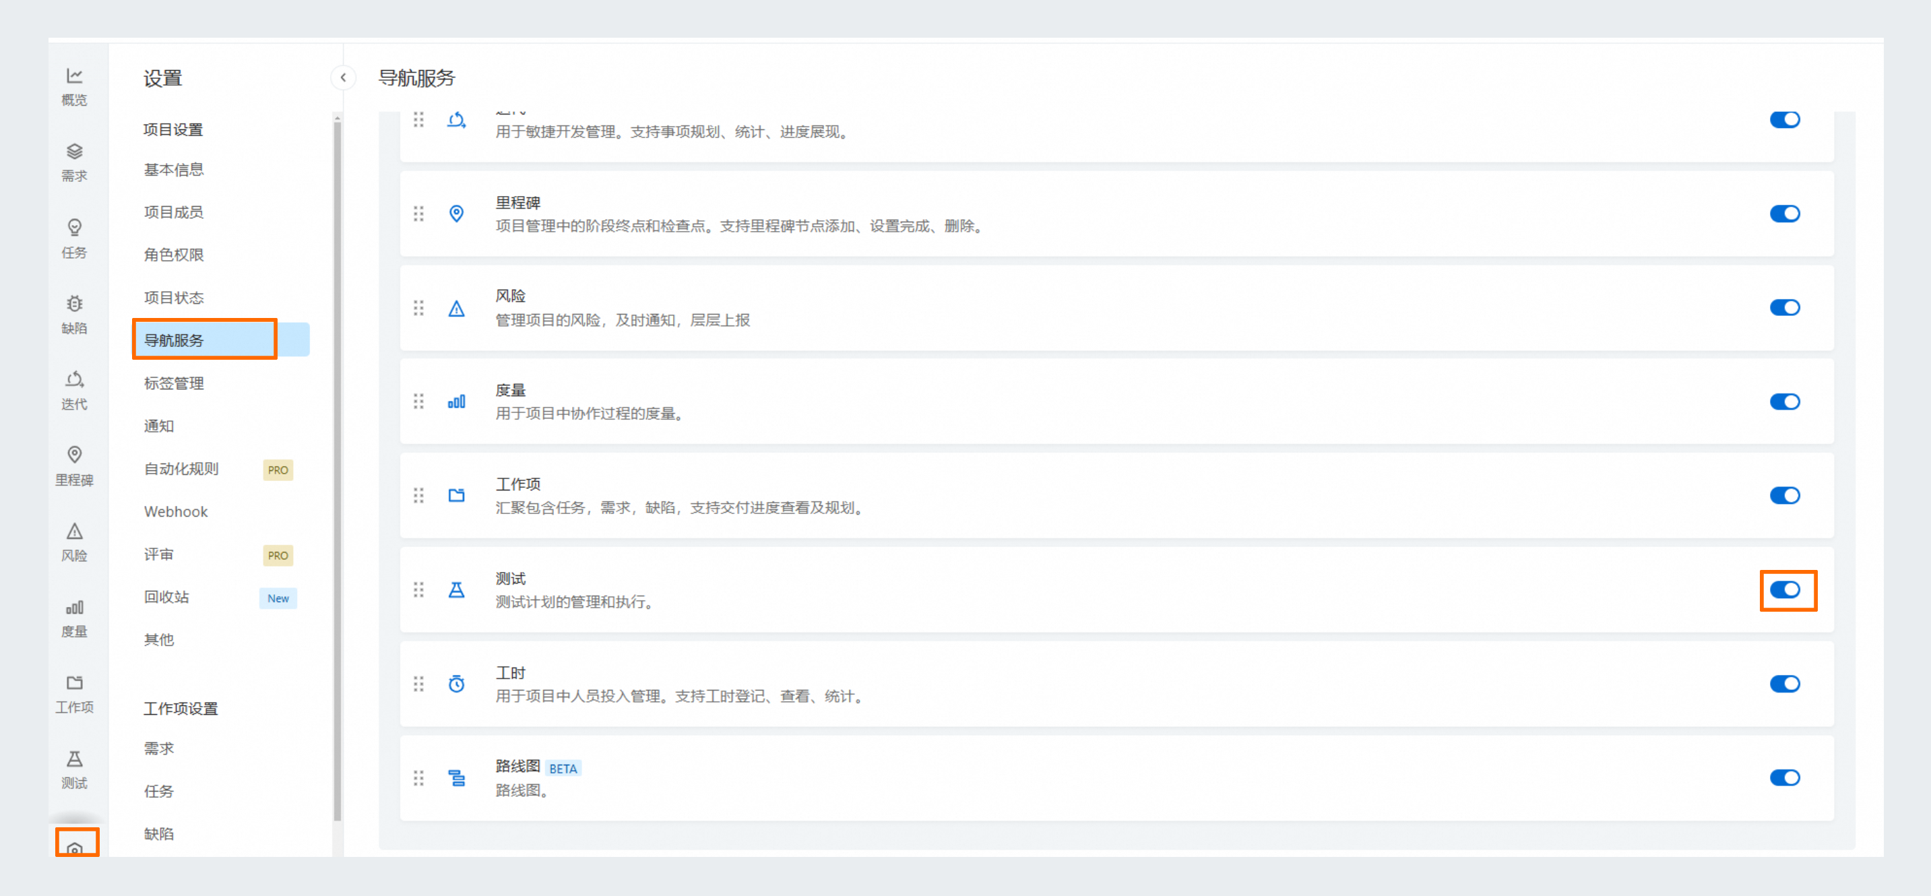The width and height of the screenshot is (1931, 896).
Task: Open 回收站 recycle bin settings
Action: tap(166, 597)
